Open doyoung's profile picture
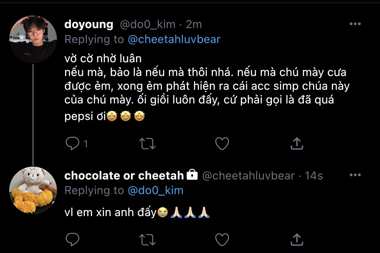The height and width of the screenshot is (253, 380). pos(33,39)
